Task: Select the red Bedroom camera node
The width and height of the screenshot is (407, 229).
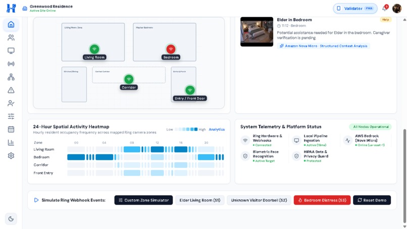Action: click(x=171, y=49)
